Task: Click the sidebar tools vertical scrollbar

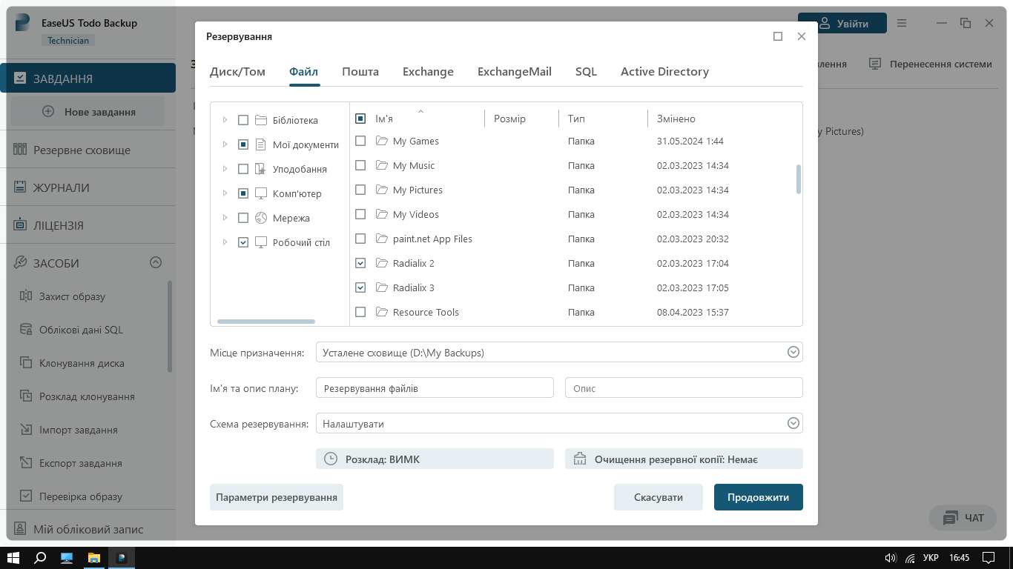Action: [x=170, y=326]
